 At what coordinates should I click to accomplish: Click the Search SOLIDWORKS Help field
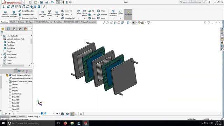(192, 2)
